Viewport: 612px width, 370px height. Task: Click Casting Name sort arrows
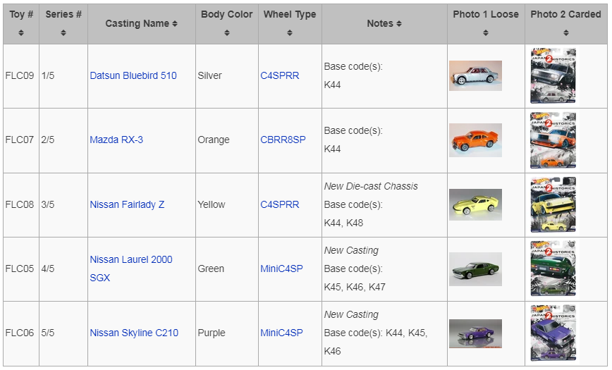point(175,24)
